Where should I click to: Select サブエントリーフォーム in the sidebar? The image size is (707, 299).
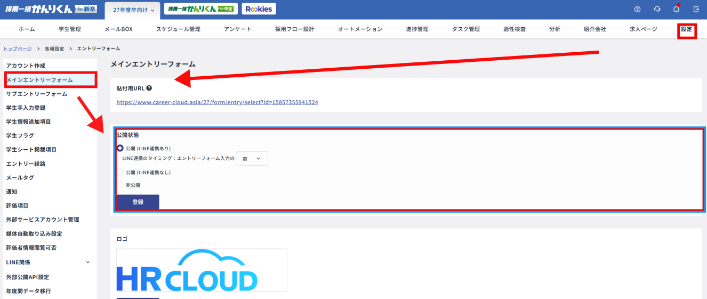click(x=37, y=94)
